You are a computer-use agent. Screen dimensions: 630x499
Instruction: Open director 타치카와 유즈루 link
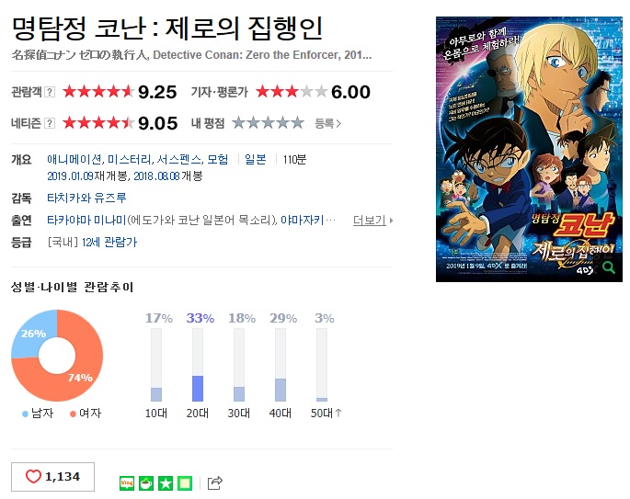pos(86,198)
